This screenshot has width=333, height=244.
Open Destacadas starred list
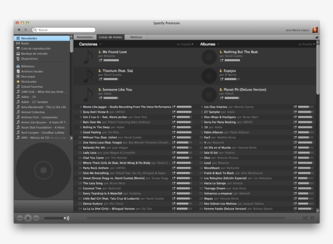pyautogui.click(x=29, y=82)
